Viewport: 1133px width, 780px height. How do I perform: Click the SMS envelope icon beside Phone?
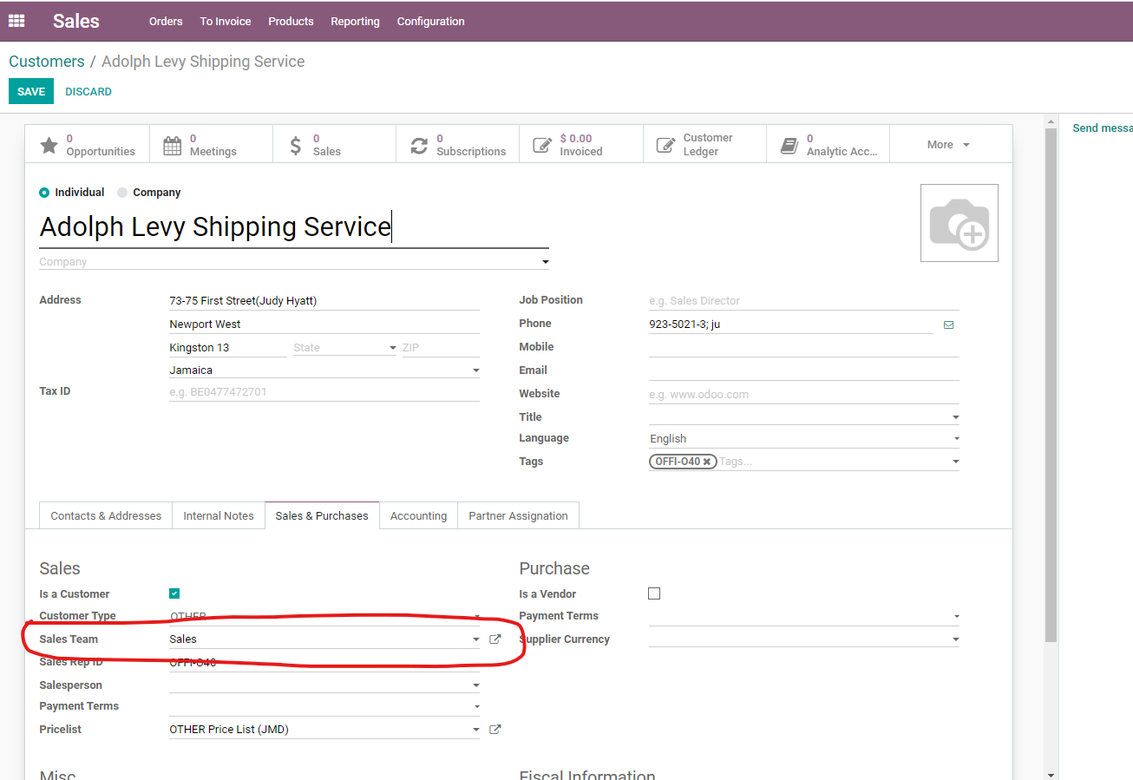point(948,324)
